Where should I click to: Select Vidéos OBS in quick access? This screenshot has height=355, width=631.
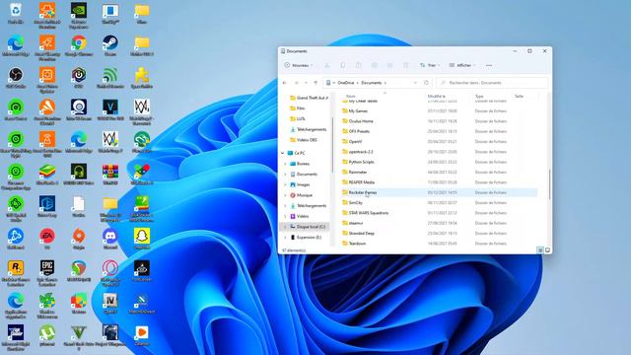(x=304, y=140)
